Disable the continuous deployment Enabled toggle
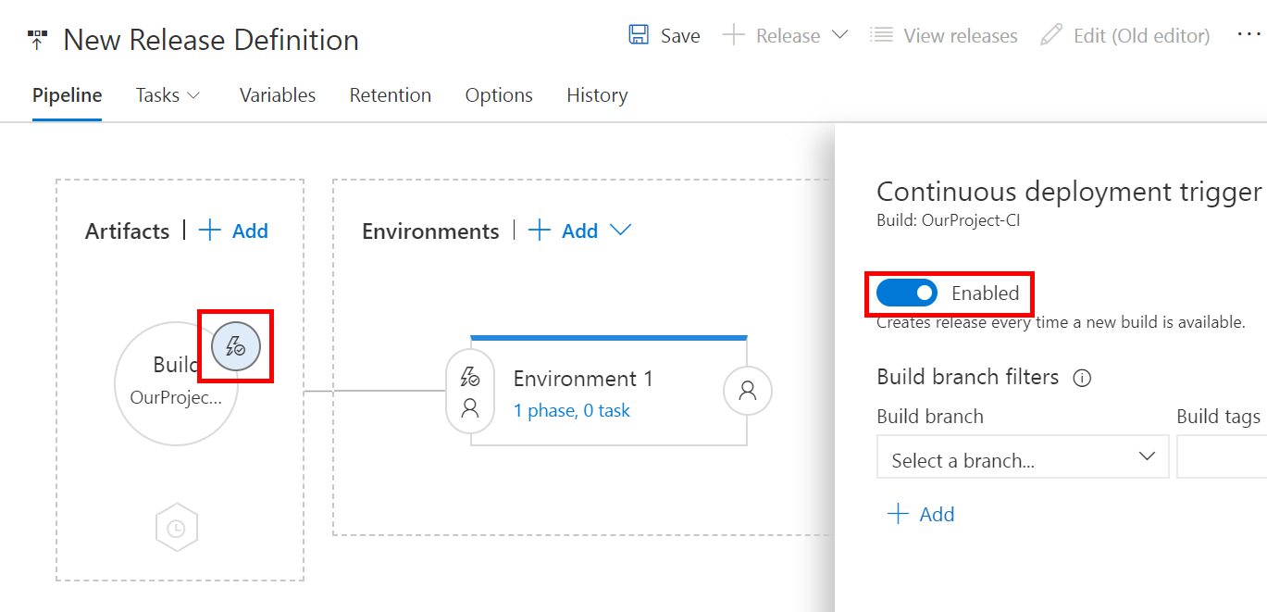 [905, 293]
